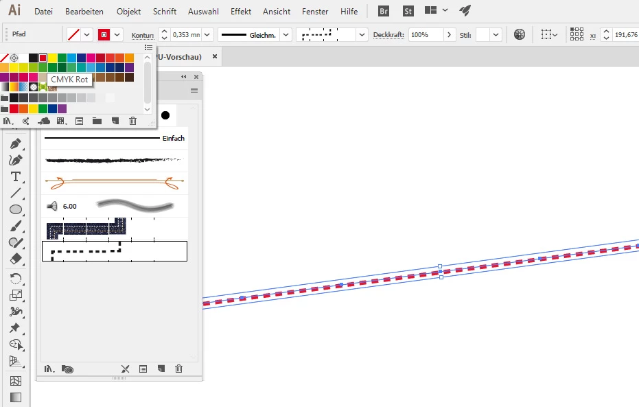The height and width of the screenshot is (407, 639).
Task: Open the Bearbeiten menu
Action: 84,12
